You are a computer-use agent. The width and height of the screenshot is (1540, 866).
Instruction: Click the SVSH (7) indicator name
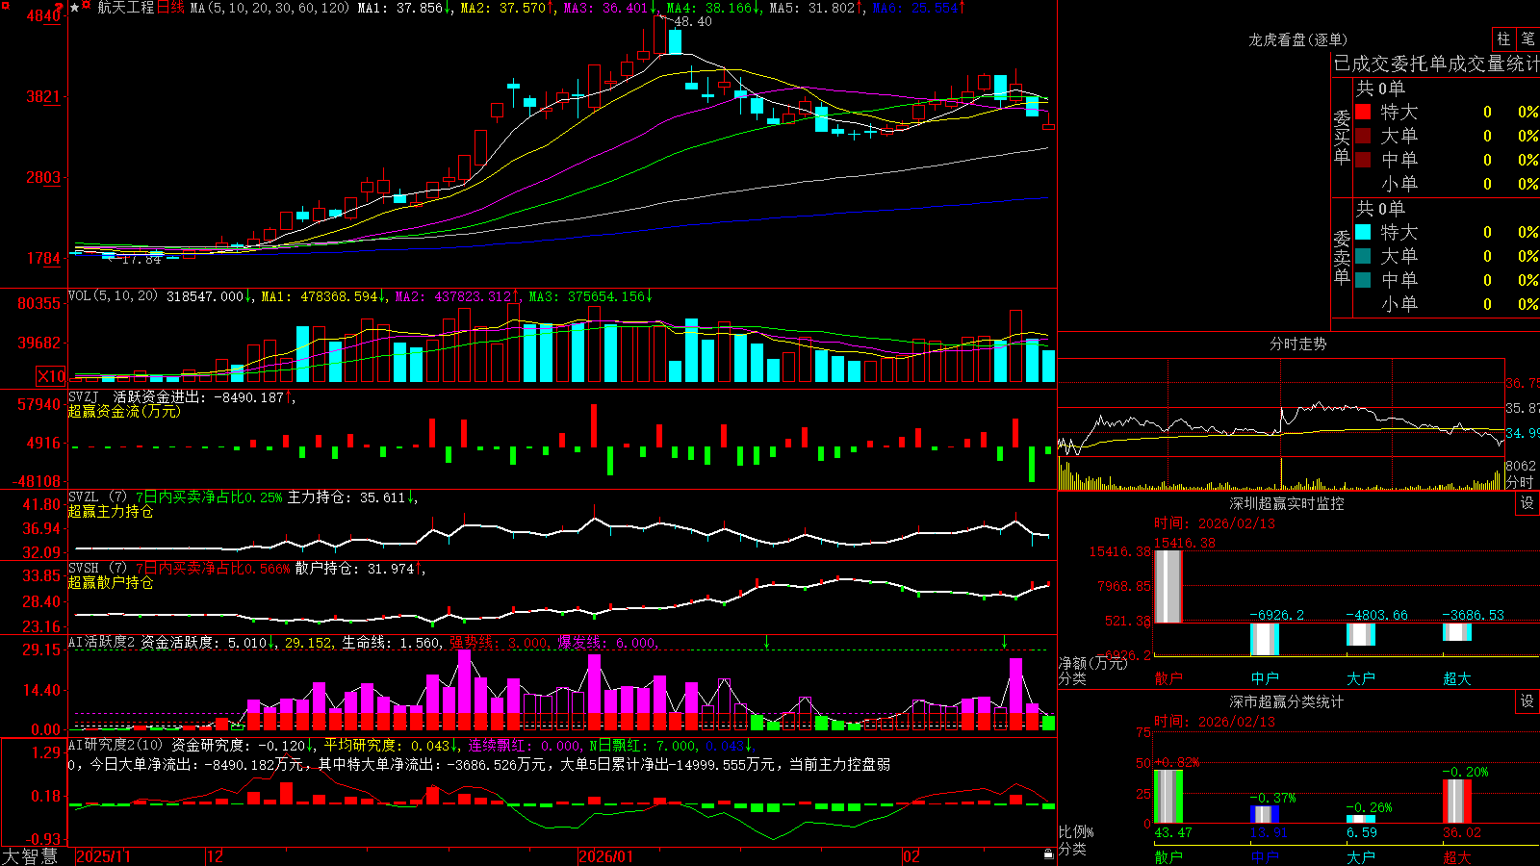(x=97, y=568)
